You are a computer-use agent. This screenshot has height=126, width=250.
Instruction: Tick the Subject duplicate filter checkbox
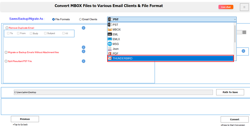45,33
